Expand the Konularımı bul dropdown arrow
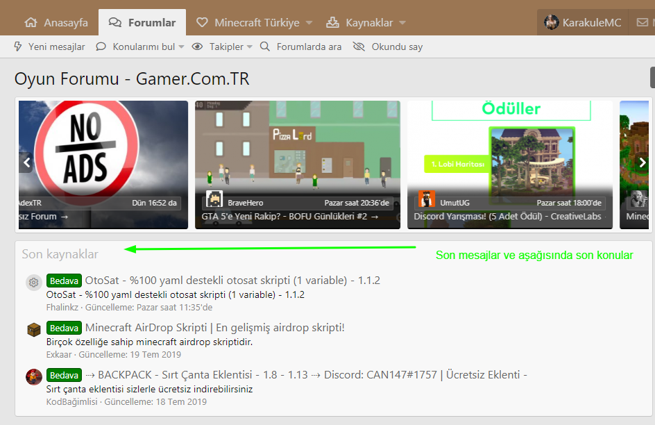The image size is (655, 425). [181, 47]
